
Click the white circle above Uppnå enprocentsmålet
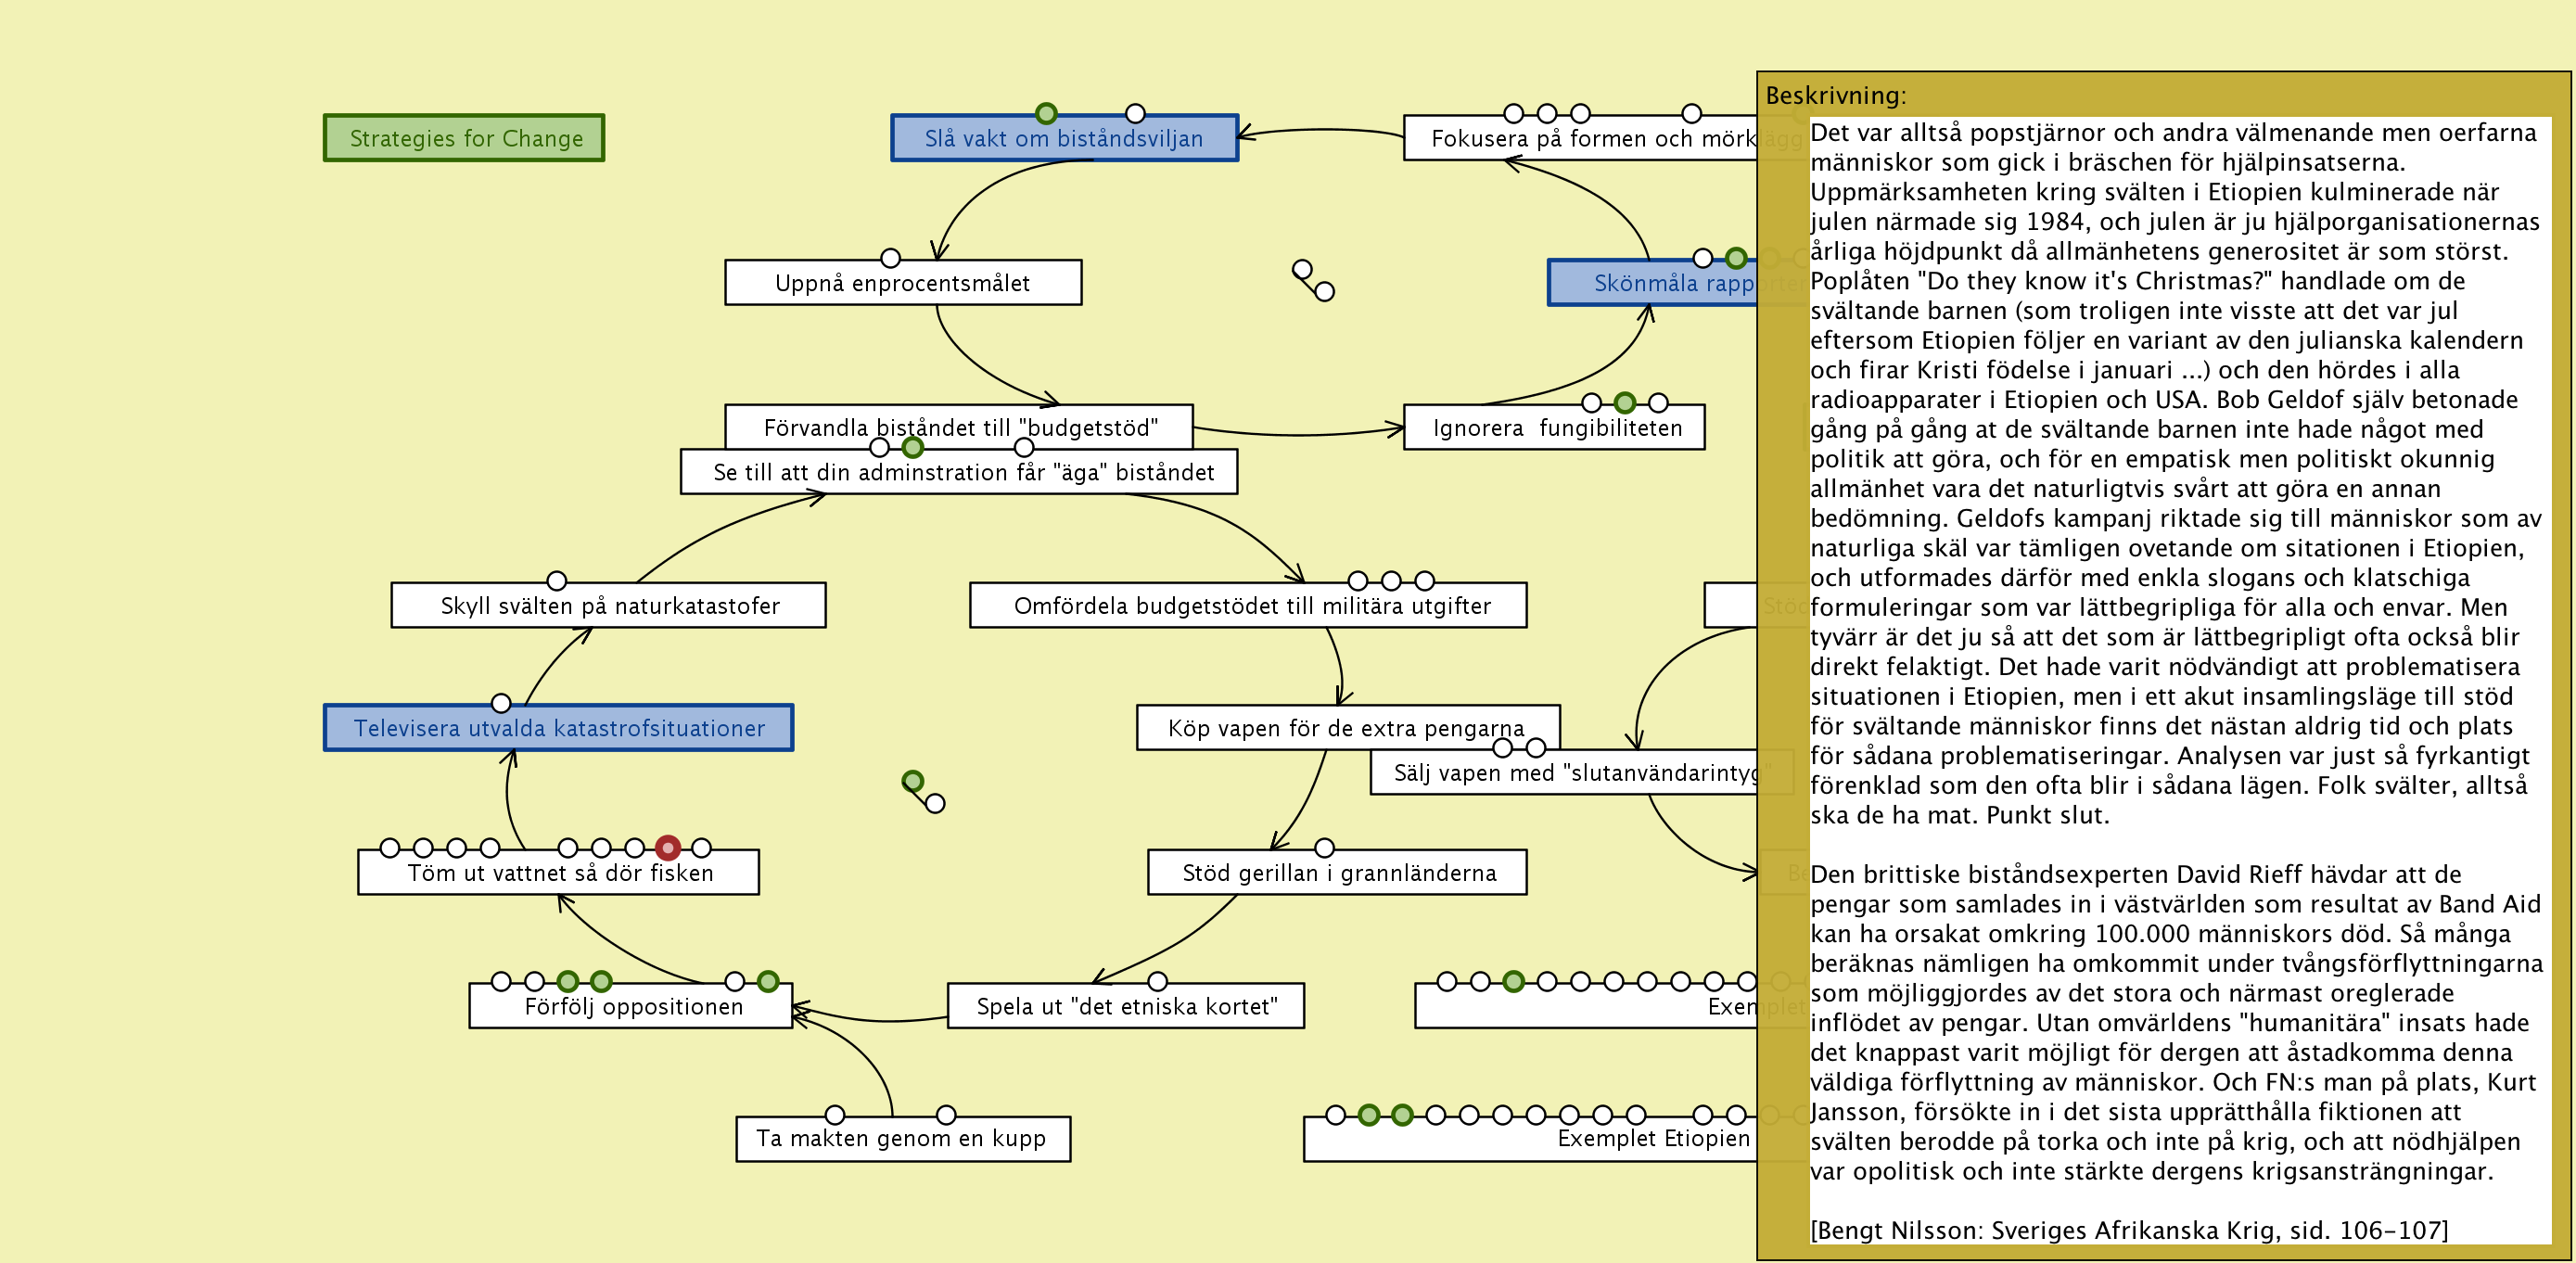(890, 258)
